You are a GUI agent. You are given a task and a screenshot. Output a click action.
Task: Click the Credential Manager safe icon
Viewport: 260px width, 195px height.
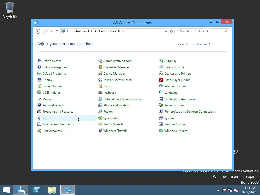click(100, 67)
